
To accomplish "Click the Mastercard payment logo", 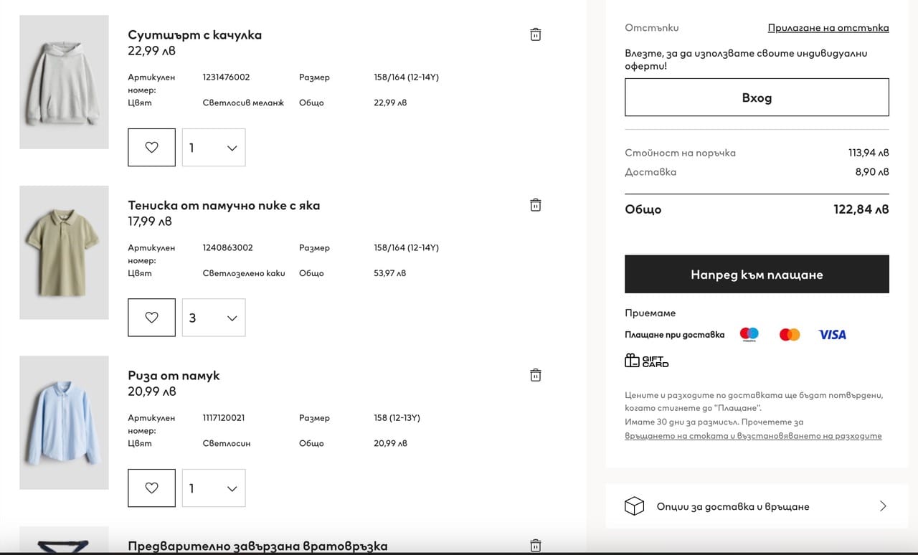I will (x=790, y=334).
